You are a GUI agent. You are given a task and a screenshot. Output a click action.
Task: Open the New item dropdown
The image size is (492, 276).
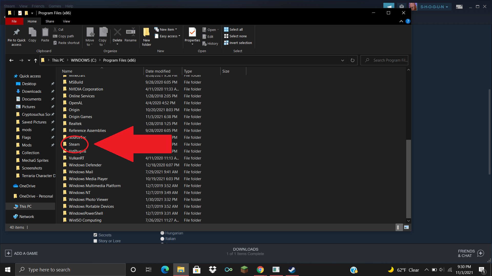pyautogui.click(x=167, y=29)
